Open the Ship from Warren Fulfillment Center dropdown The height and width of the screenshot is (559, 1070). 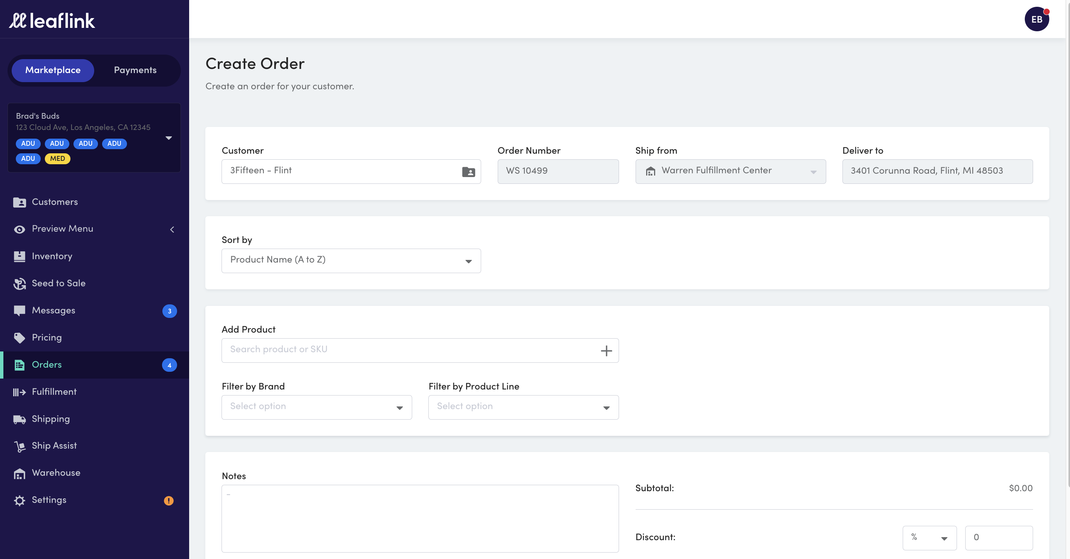point(731,171)
